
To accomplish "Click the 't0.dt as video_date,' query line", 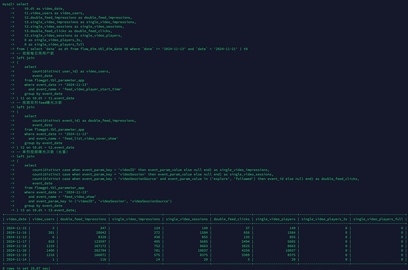I will point(44,9).
